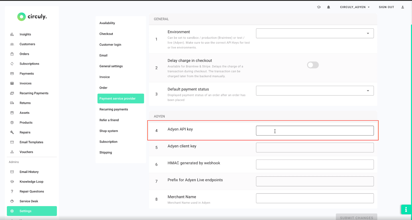412x220 pixels.
Task: Click the Invoices icon in sidebar
Action: click(12, 83)
